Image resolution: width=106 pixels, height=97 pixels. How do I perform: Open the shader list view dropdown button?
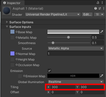tap(99, 14)
